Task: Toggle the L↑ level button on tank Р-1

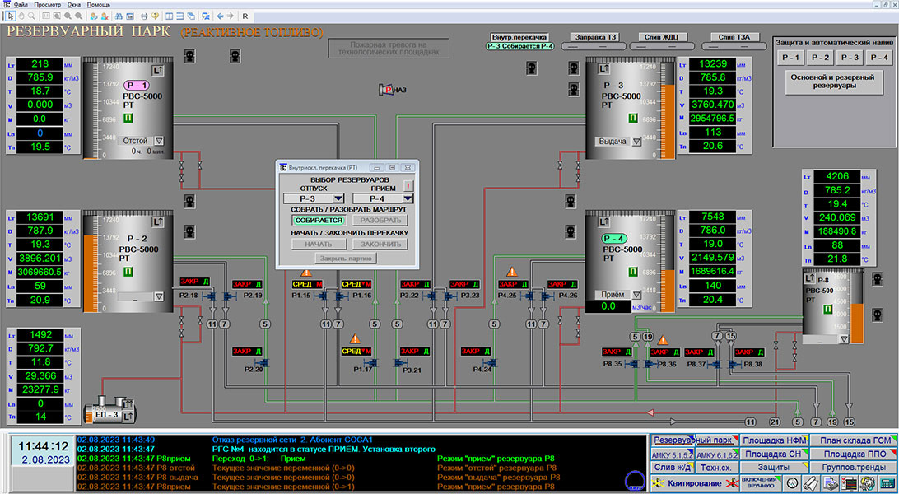Action: click(158, 70)
